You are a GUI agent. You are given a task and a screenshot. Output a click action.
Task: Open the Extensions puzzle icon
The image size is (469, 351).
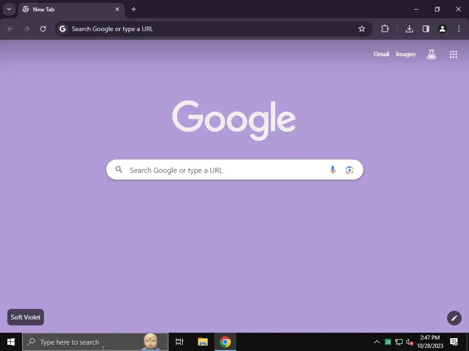click(385, 29)
